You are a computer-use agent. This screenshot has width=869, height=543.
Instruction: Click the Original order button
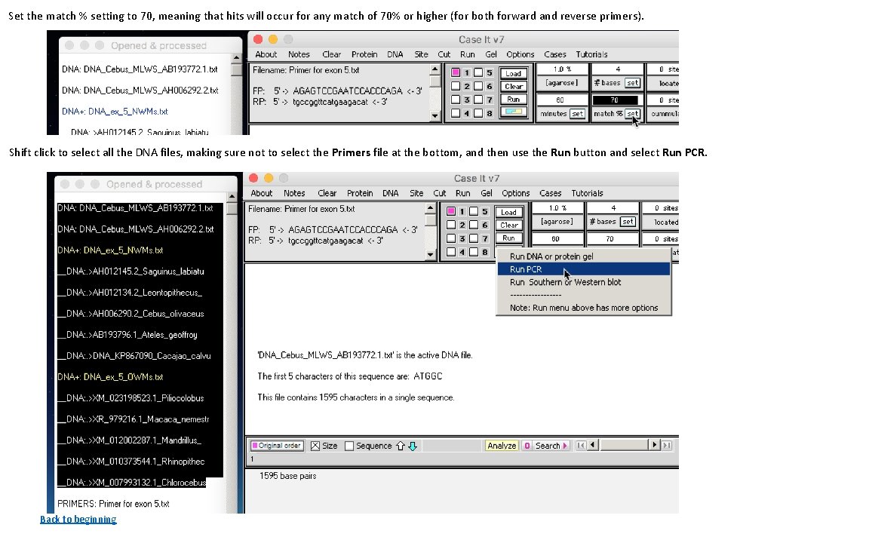pos(277,446)
